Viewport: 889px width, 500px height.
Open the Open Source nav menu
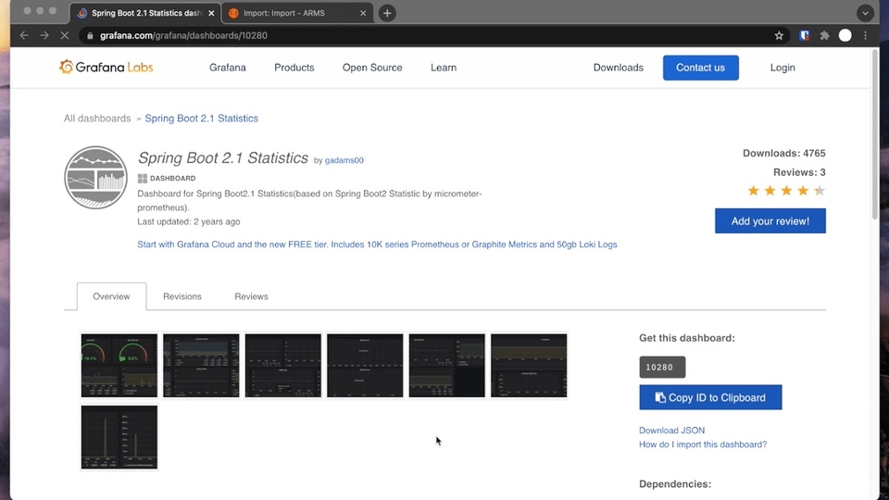(x=372, y=68)
